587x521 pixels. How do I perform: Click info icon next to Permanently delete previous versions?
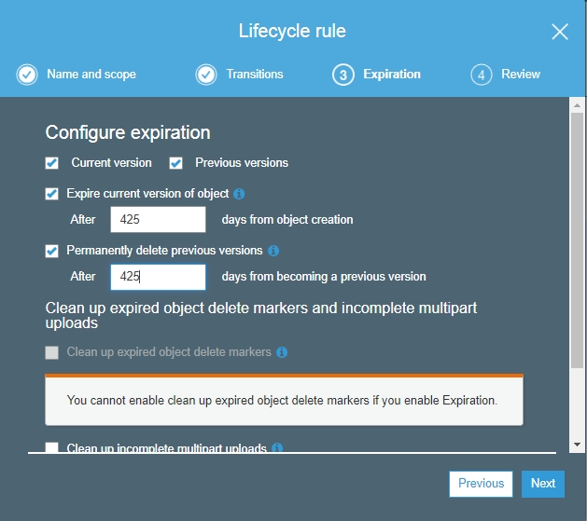pos(273,251)
